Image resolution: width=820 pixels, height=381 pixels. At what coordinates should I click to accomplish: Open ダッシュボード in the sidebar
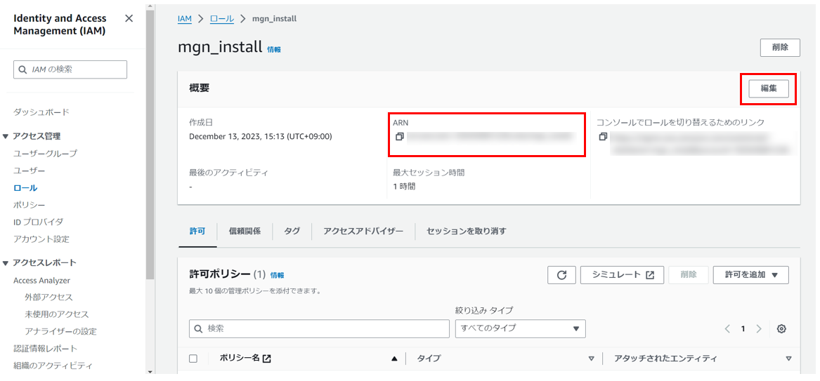click(x=41, y=112)
